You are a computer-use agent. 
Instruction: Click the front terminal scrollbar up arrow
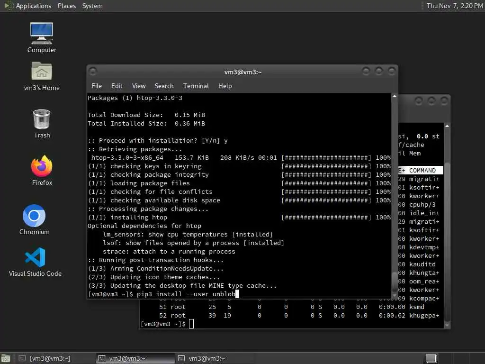pyautogui.click(x=395, y=96)
